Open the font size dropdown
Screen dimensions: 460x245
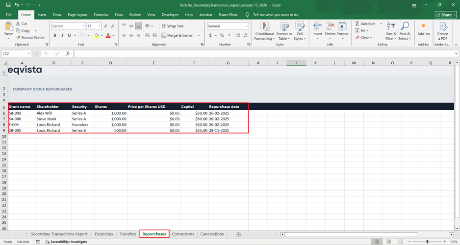(100, 26)
